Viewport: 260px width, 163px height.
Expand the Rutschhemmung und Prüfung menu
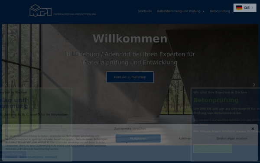(x=181, y=11)
